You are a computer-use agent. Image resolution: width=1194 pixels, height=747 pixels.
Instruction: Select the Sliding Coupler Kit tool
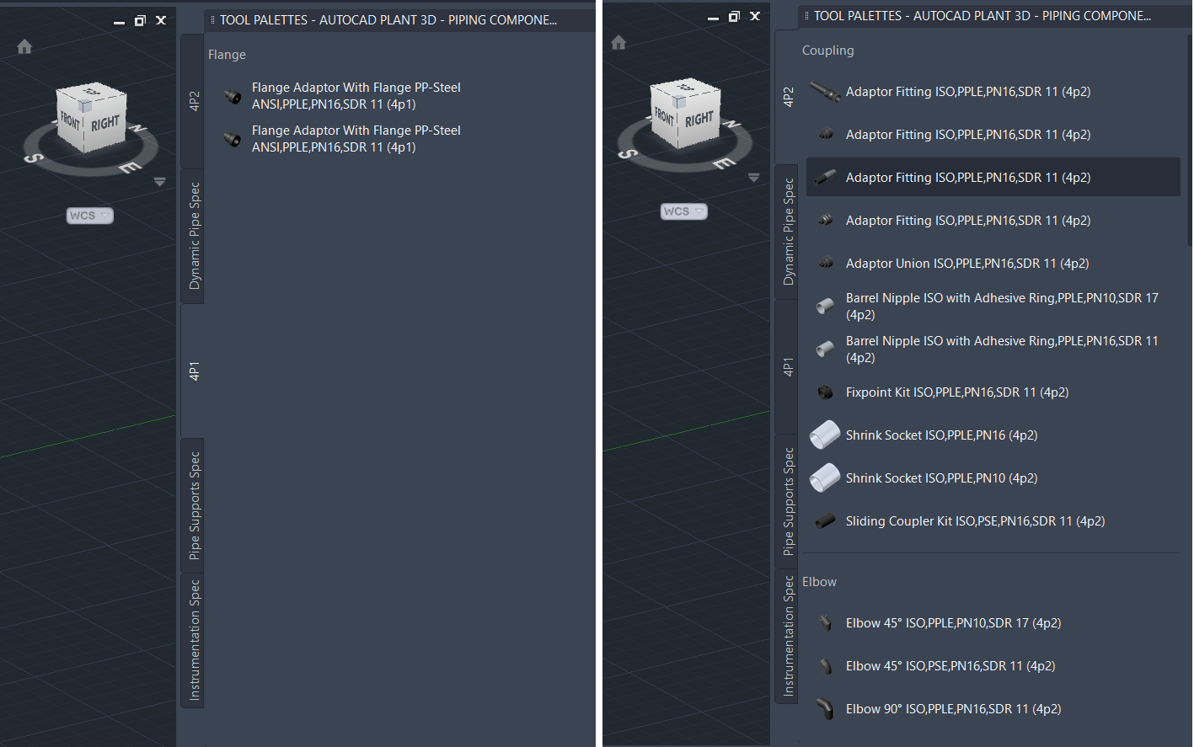tap(993, 521)
